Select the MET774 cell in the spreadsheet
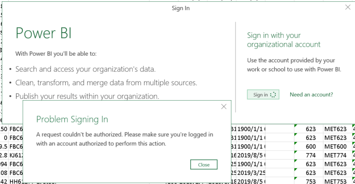The width and height of the screenshot is (355, 184). tap(338, 155)
